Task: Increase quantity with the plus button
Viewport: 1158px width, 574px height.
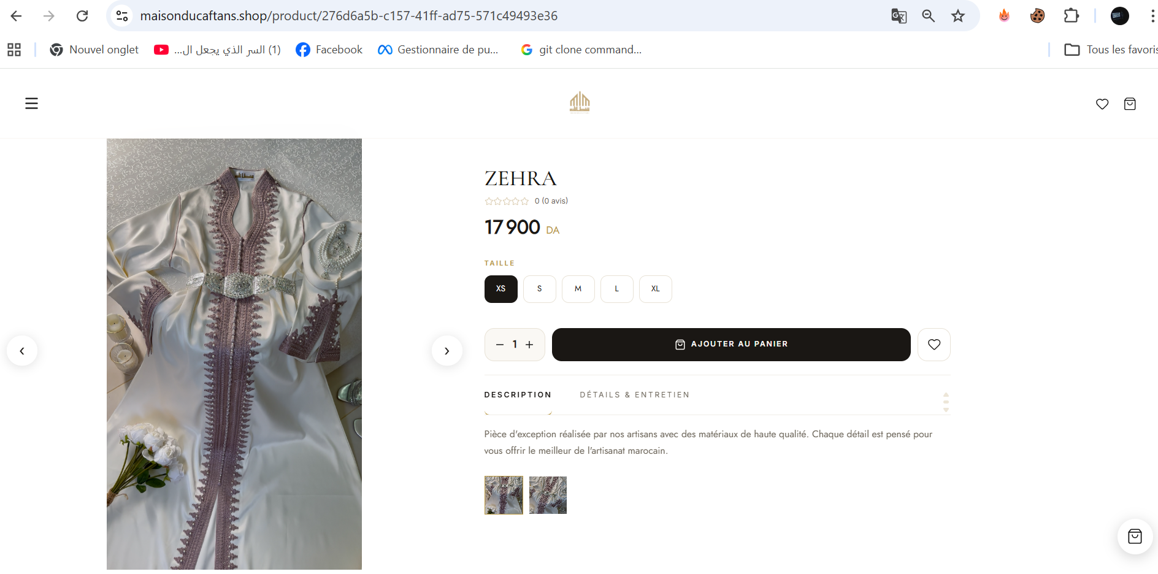Action: (529, 345)
